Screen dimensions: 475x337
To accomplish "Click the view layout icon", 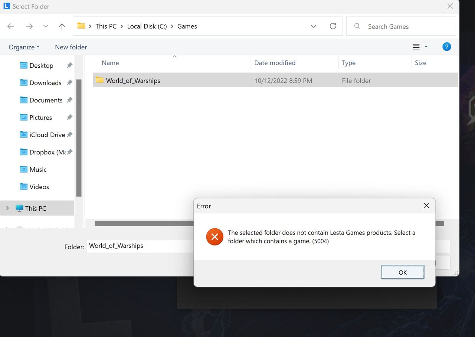I will point(416,47).
